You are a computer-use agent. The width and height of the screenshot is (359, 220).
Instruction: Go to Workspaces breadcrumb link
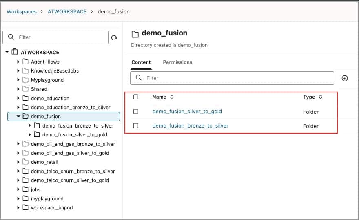click(x=22, y=12)
